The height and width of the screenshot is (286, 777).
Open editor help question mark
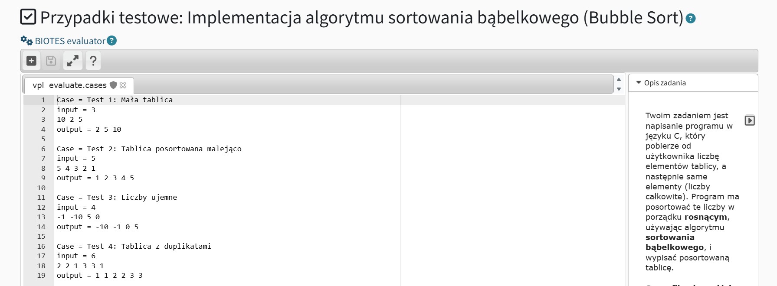[x=93, y=61]
